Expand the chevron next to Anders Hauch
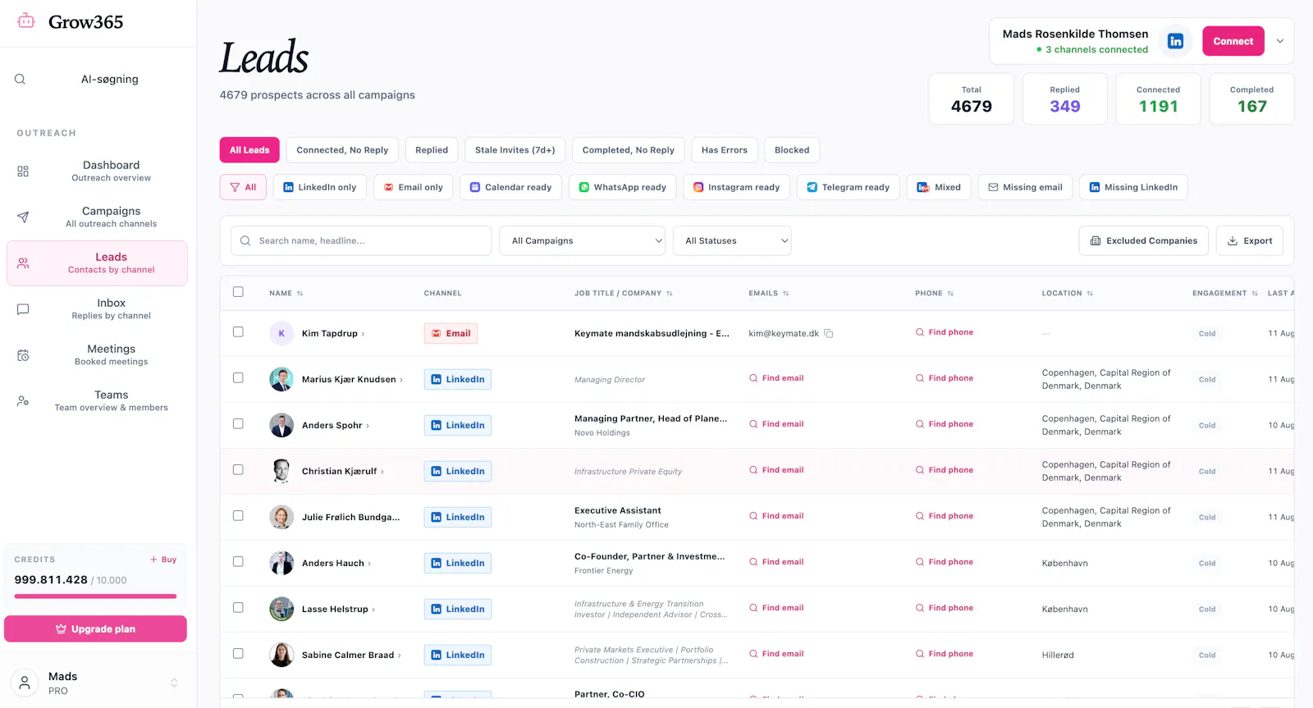The width and height of the screenshot is (1313, 708). point(369,564)
